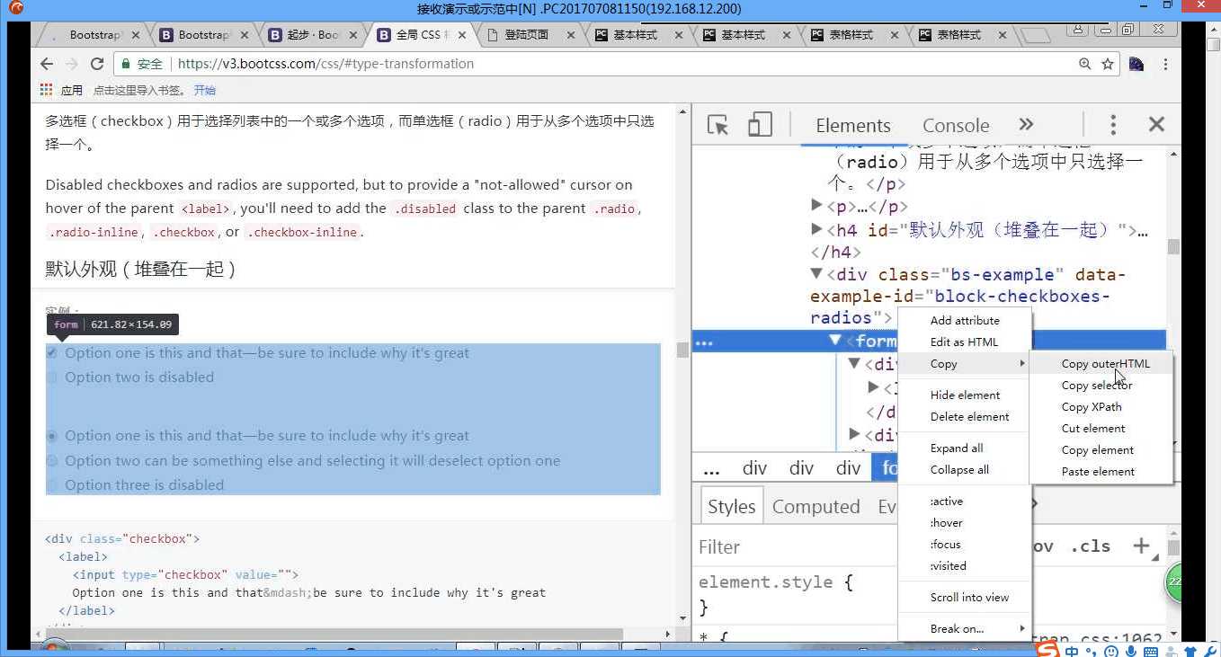Click the 'Option three is disabled' radio
Image resolution: width=1221 pixels, height=657 pixels.
52,485
